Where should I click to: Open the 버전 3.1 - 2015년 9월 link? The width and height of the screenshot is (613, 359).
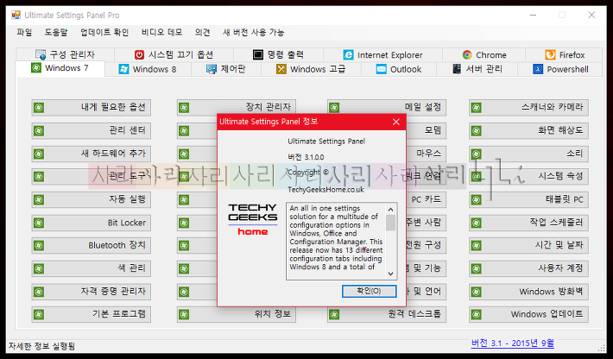coord(513,343)
